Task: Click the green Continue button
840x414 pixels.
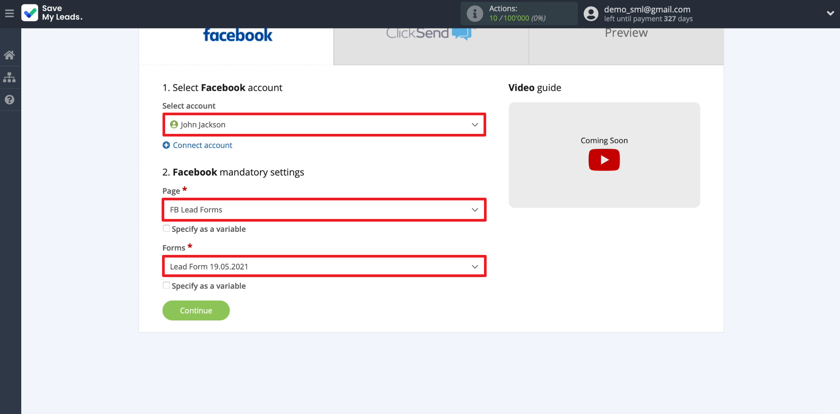Action: (196, 310)
